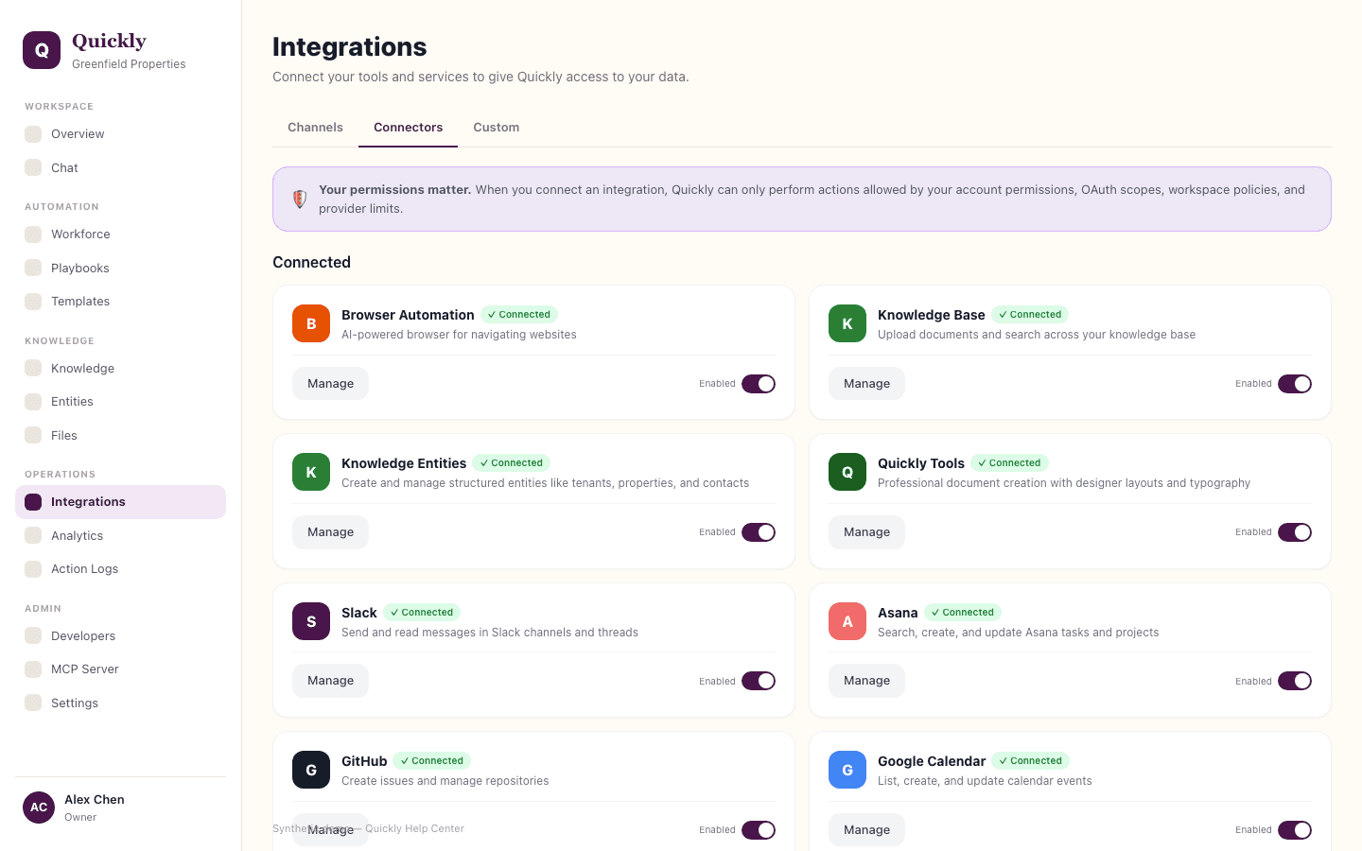Turn off the Knowledge Entities toggle
Screen dimensions: 1362x851
pyautogui.click(x=759, y=532)
